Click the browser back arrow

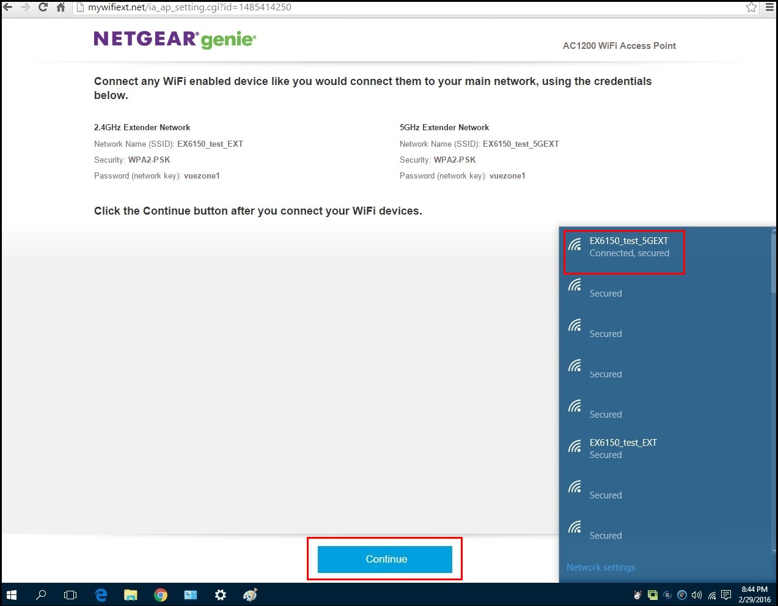click(8, 7)
